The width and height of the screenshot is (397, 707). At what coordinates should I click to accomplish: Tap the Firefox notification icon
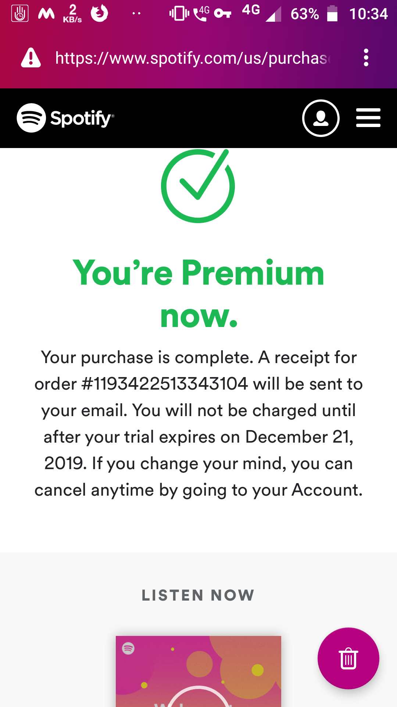pyautogui.click(x=99, y=14)
